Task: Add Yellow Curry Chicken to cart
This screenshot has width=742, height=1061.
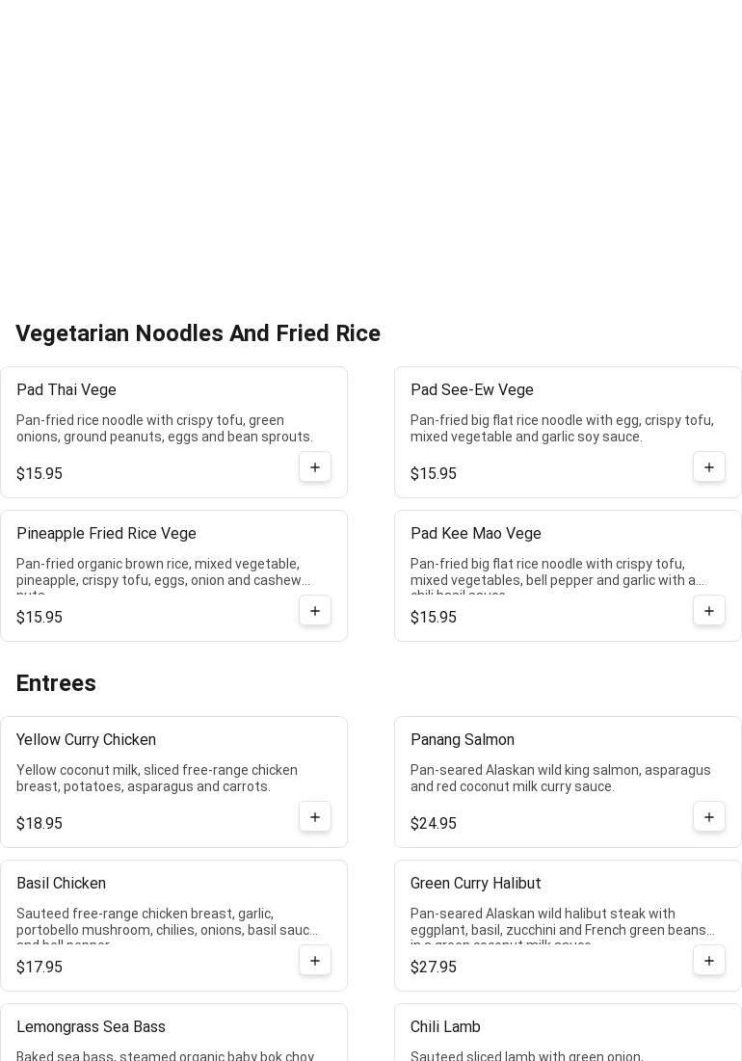Action: pyautogui.click(x=315, y=817)
